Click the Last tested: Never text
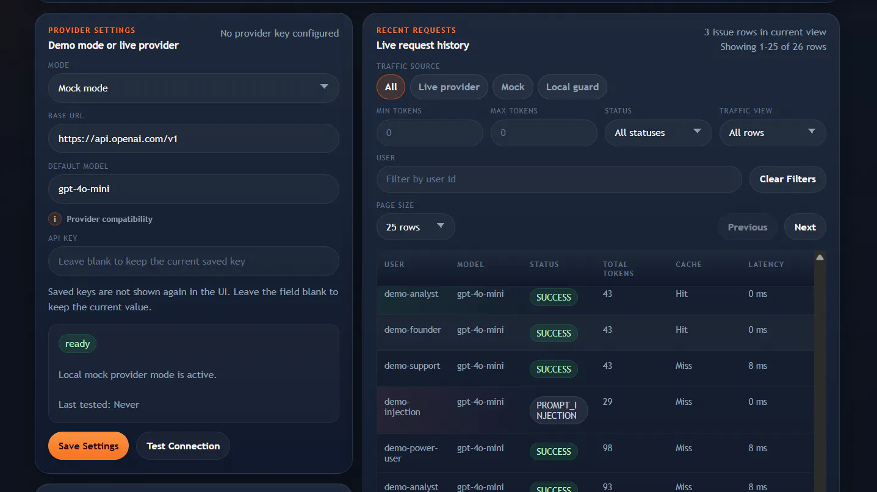 point(99,405)
